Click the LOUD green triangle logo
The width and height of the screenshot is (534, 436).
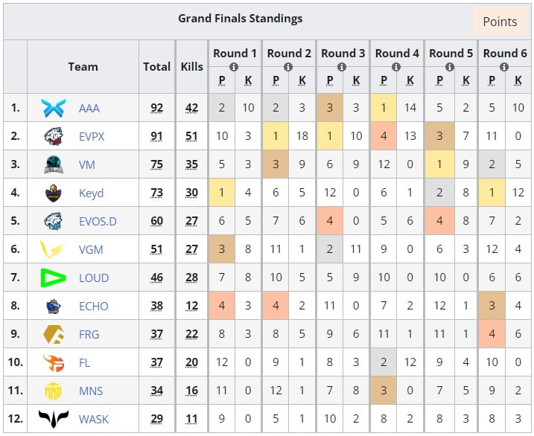pyautogui.click(x=53, y=278)
